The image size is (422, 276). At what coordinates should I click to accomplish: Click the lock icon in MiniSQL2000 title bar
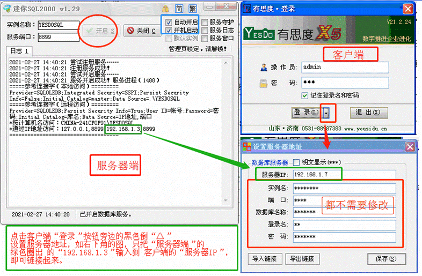point(165,9)
